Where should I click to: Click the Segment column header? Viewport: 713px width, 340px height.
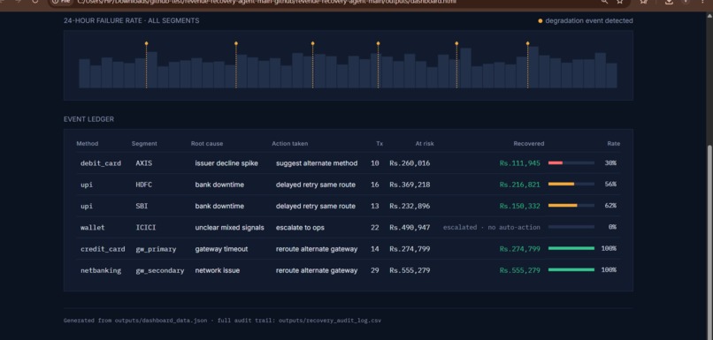[x=144, y=143]
